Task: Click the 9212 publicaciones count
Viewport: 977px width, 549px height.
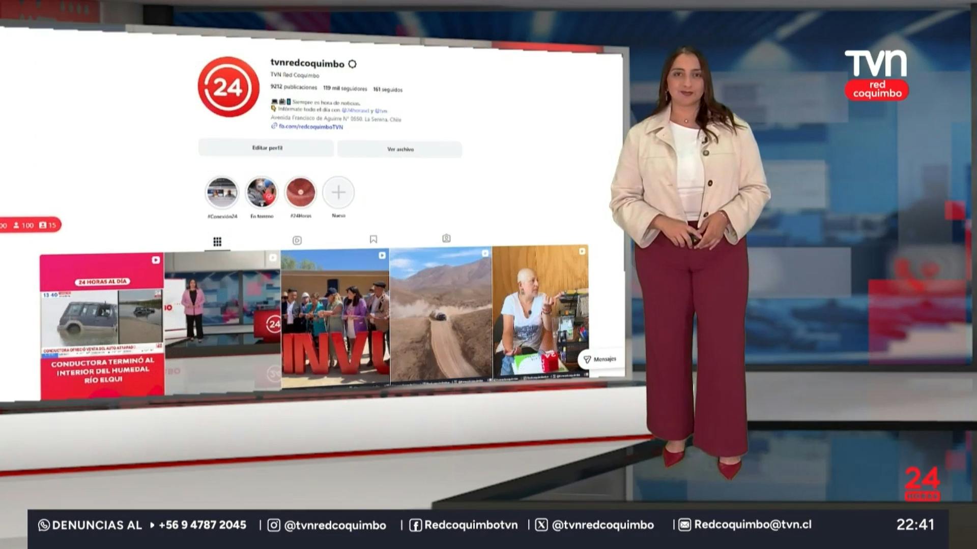Action: tap(294, 87)
